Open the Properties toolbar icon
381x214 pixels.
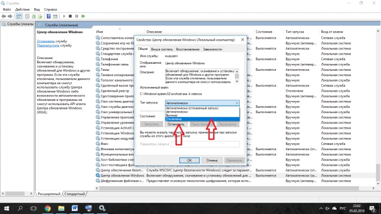(x=27, y=16)
